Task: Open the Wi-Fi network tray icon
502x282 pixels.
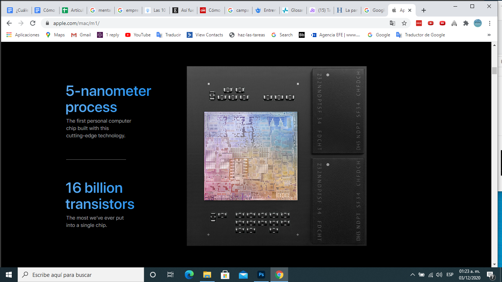Action: (430, 275)
